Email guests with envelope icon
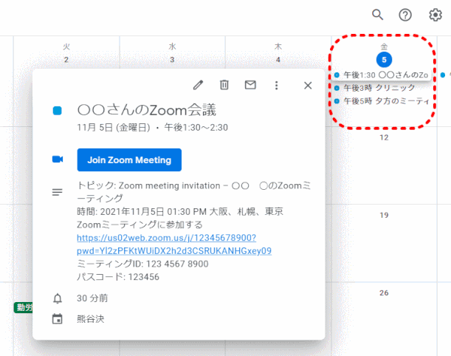This screenshot has height=356, width=451. click(250, 85)
